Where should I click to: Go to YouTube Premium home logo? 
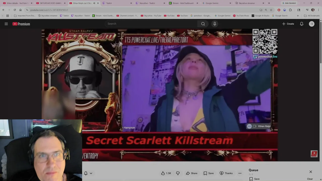(21, 24)
